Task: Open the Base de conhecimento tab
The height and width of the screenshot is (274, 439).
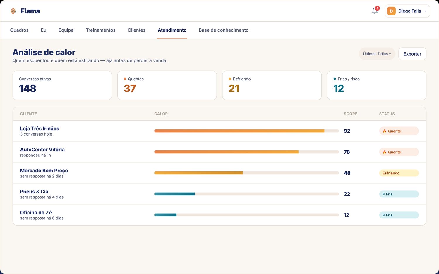Action: pos(224,30)
